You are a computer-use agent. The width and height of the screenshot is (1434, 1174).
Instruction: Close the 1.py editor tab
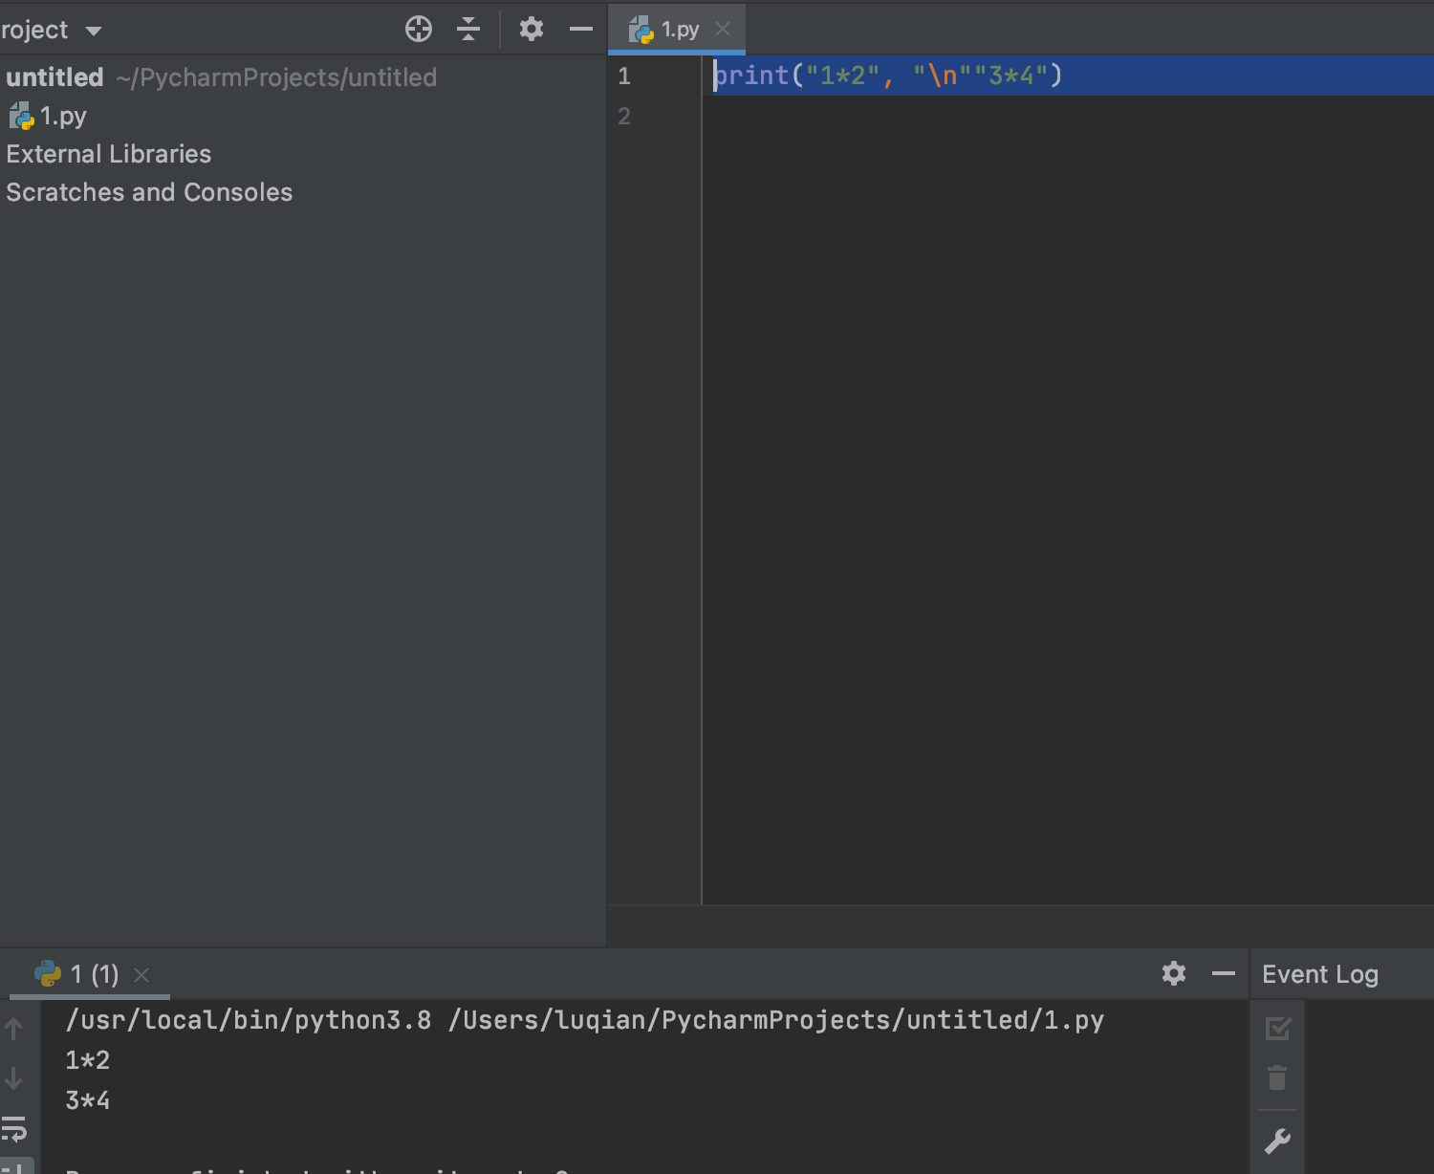[x=723, y=30]
